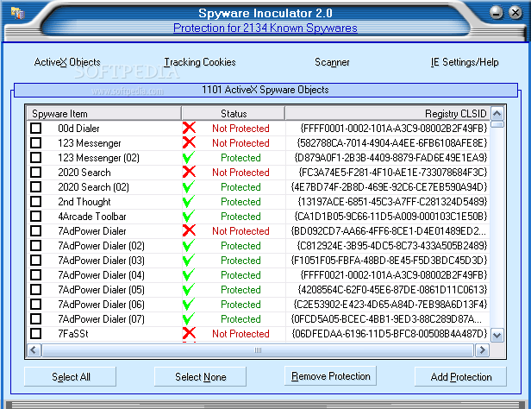
Task: Select the 123 Messenger (02) checkbox
Action: [36, 157]
